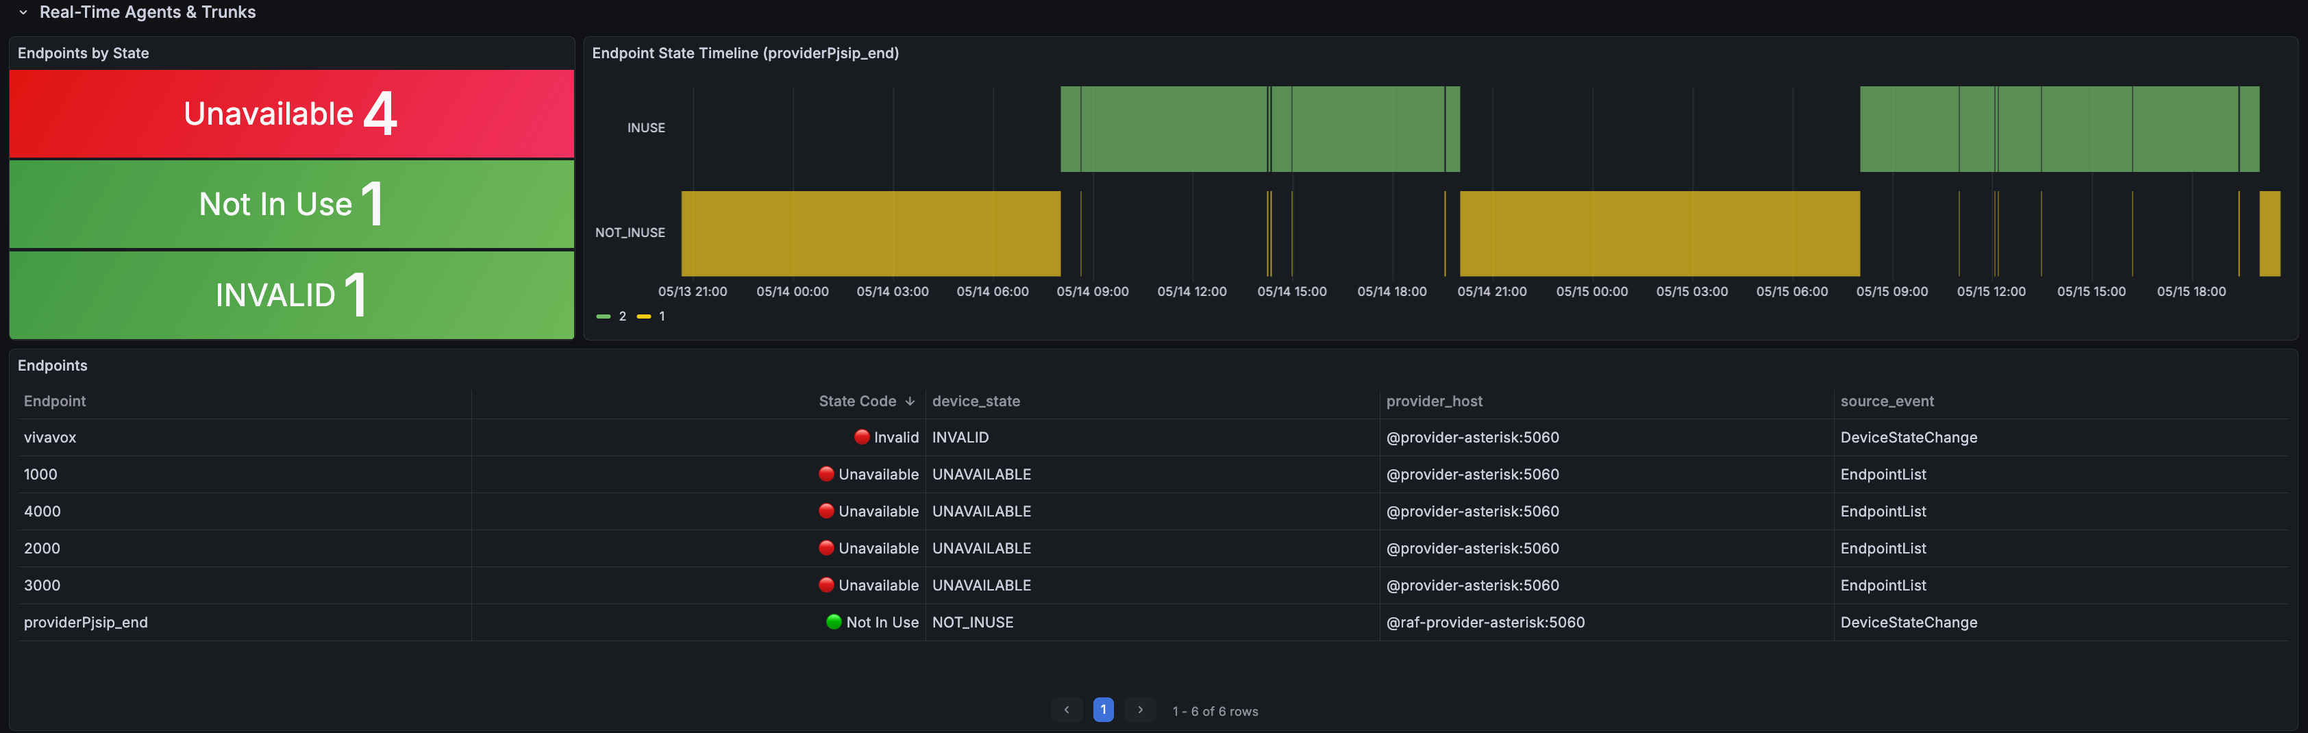This screenshot has height=733, width=2308.
Task: Click DeviceStateChange in the vivavox row
Action: pos(1909,437)
